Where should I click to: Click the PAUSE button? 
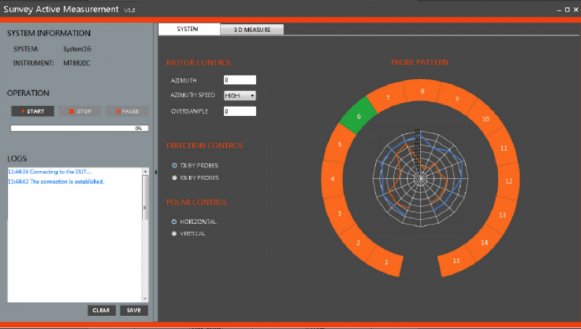[x=127, y=111]
